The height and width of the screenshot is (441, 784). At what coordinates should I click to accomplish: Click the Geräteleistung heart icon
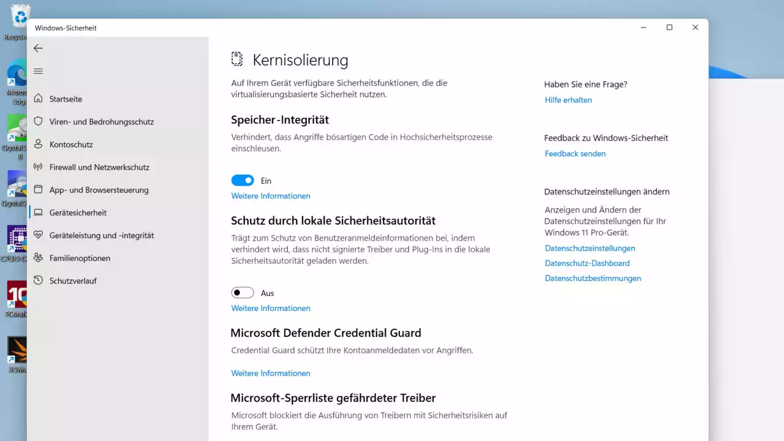[38, 235]
